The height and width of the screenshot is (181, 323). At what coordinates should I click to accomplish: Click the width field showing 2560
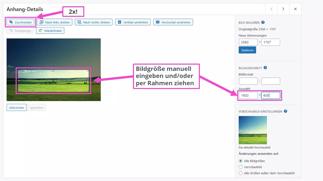click(x=248, y=42)
